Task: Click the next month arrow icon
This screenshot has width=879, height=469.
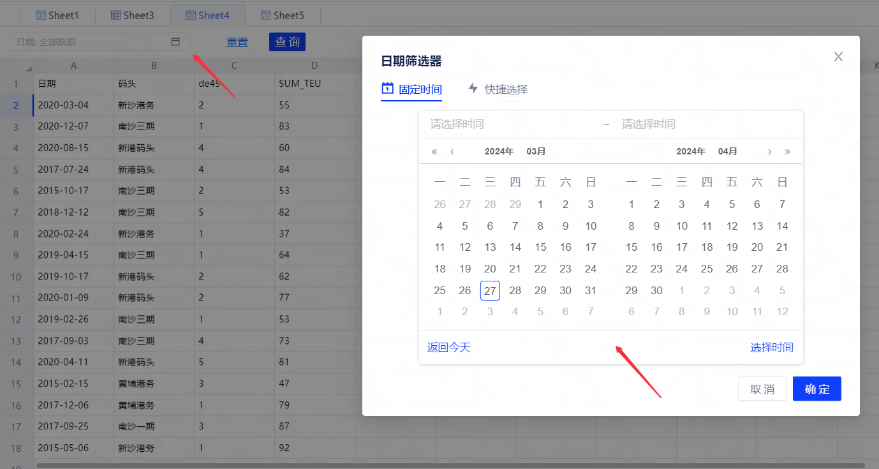Action: click(x=769, y=151)
